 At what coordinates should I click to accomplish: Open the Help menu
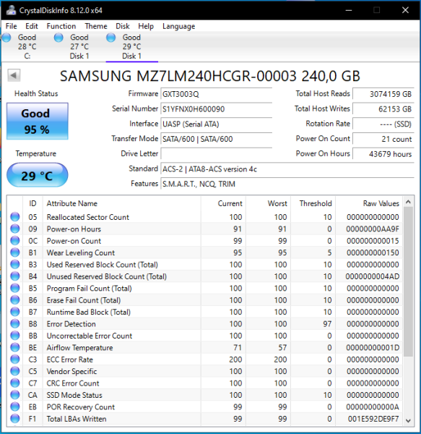[146, 26]
